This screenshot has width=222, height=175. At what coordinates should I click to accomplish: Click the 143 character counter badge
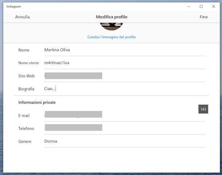[203, 109]
